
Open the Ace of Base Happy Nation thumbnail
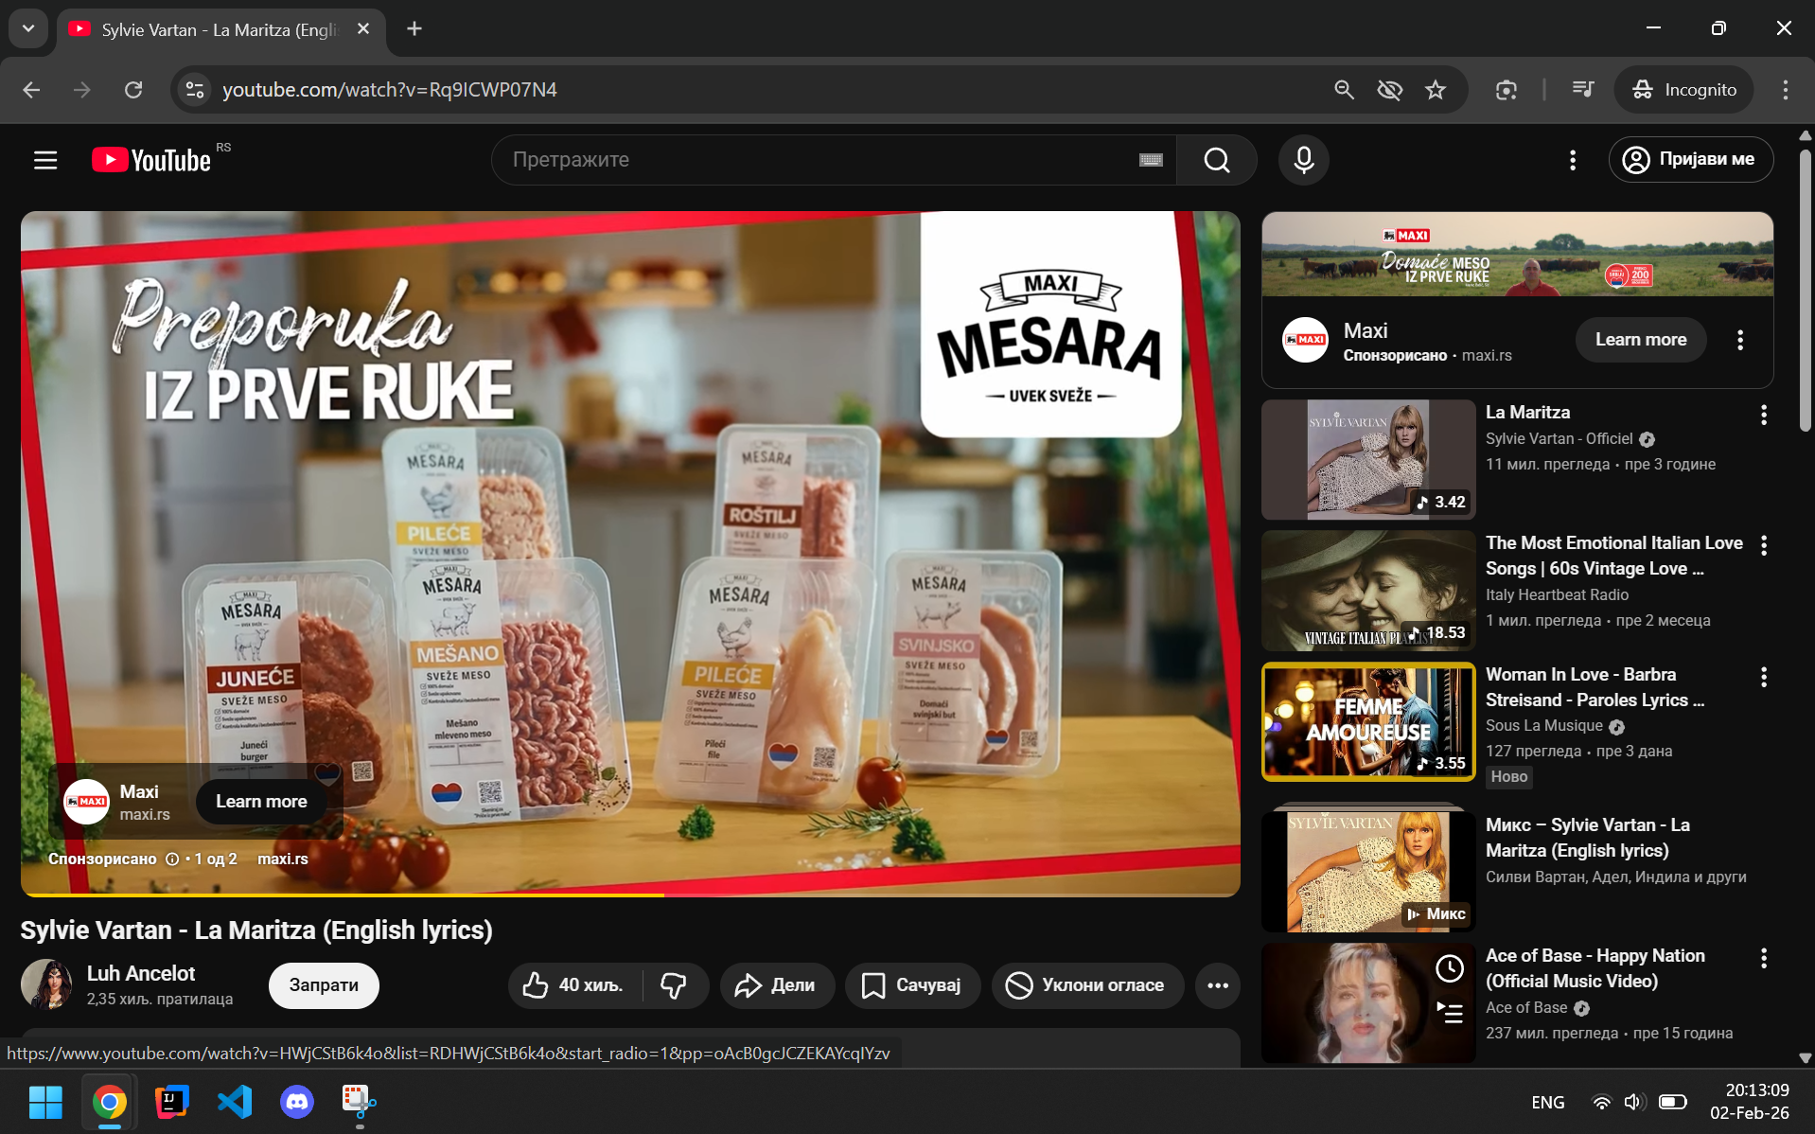click(x=1368, y=1002)
